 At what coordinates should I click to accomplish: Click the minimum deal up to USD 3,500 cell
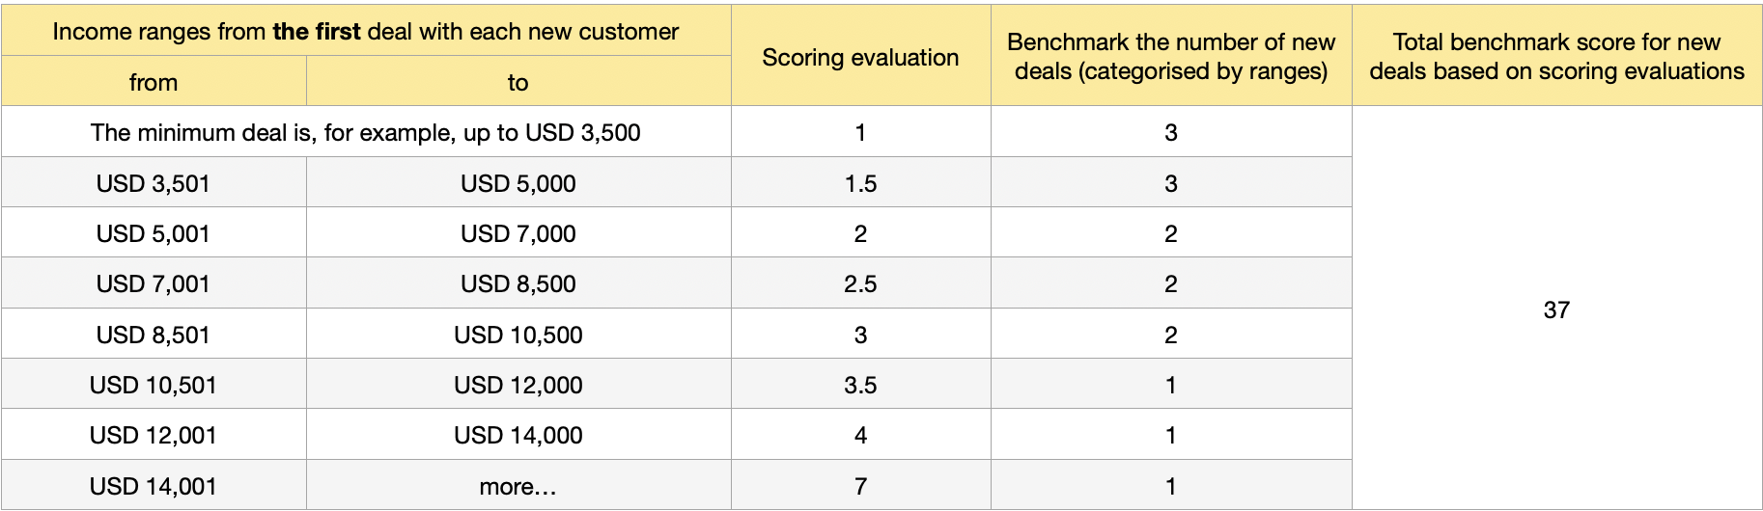point(365,133)
